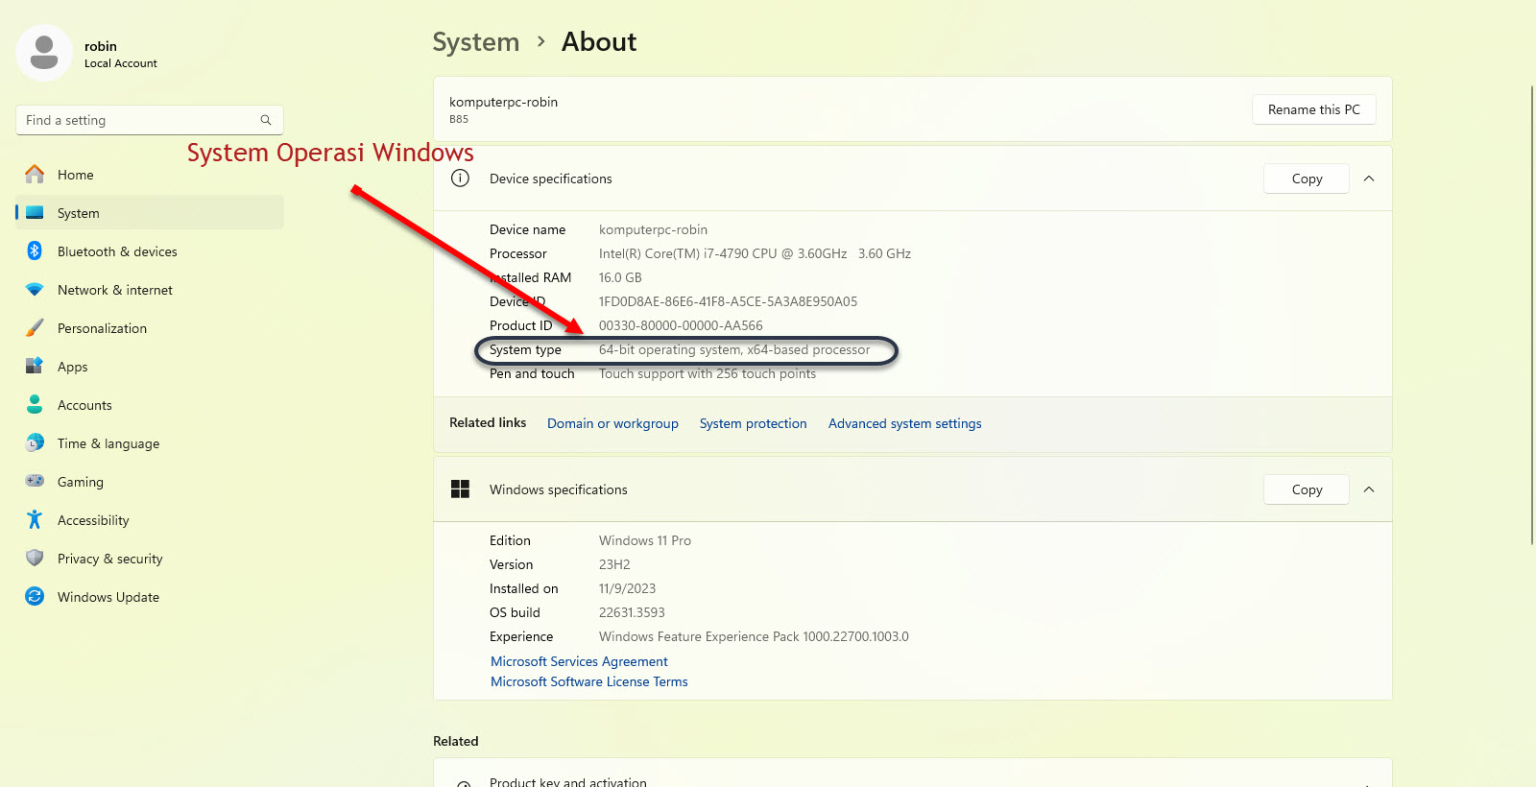Click the Accounts person icon
This screenshot has width=1536, height=787.
pyautogui.click(x=35, y=404)
